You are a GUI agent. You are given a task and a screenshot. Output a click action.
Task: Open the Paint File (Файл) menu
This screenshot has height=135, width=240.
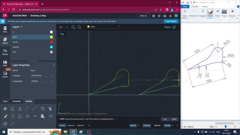click(185, 7)
